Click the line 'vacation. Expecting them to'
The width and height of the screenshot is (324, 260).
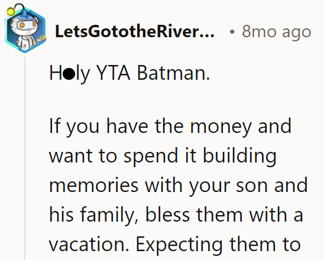[175, 245]
